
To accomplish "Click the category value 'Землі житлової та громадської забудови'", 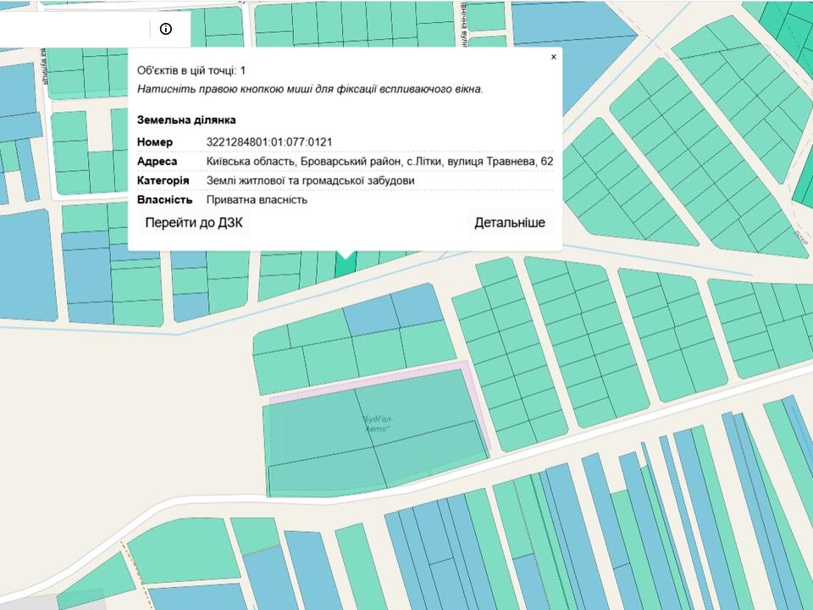I will tap(310, 180).
